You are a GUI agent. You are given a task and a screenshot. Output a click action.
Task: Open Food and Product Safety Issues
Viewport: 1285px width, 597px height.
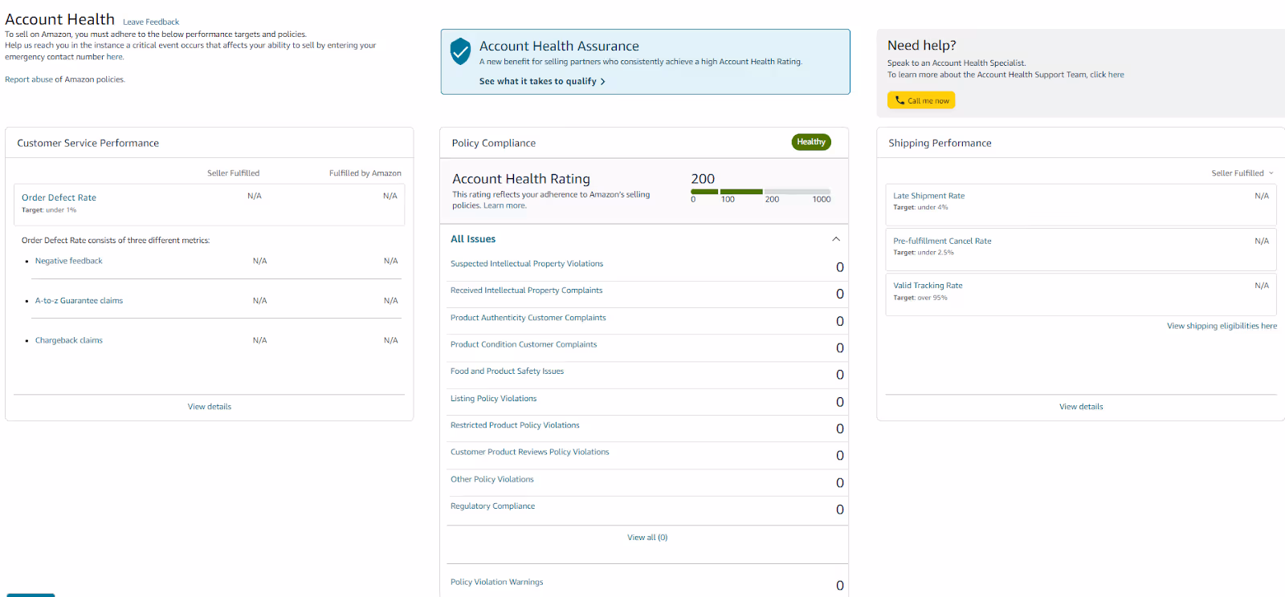[507, 372]
